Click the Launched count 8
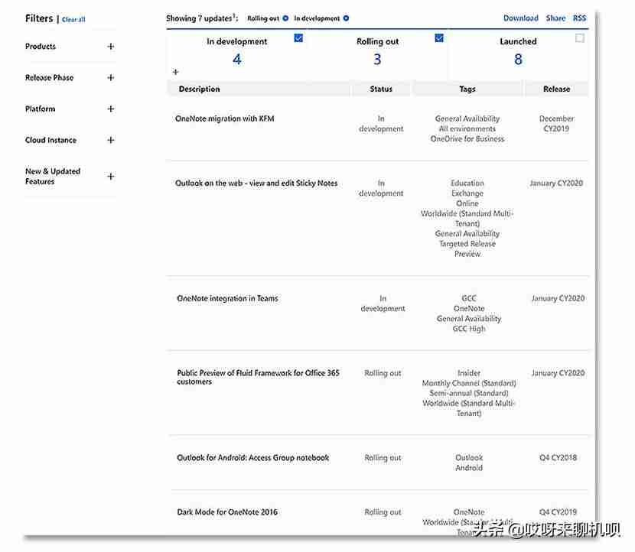This screenshot has width=635, height=552. point(518,60)
